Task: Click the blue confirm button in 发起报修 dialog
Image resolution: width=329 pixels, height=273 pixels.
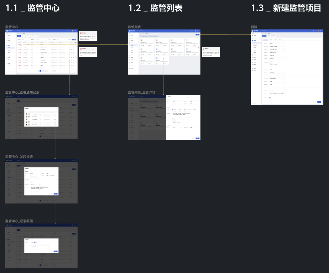Action: point(55,194)
